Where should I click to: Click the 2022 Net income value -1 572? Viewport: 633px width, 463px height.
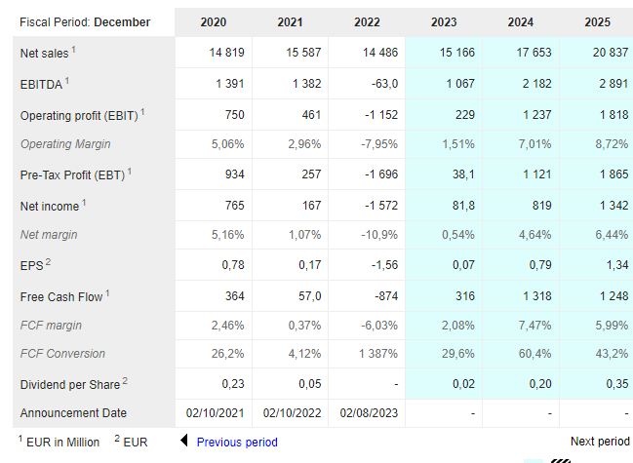pos(381,206)
